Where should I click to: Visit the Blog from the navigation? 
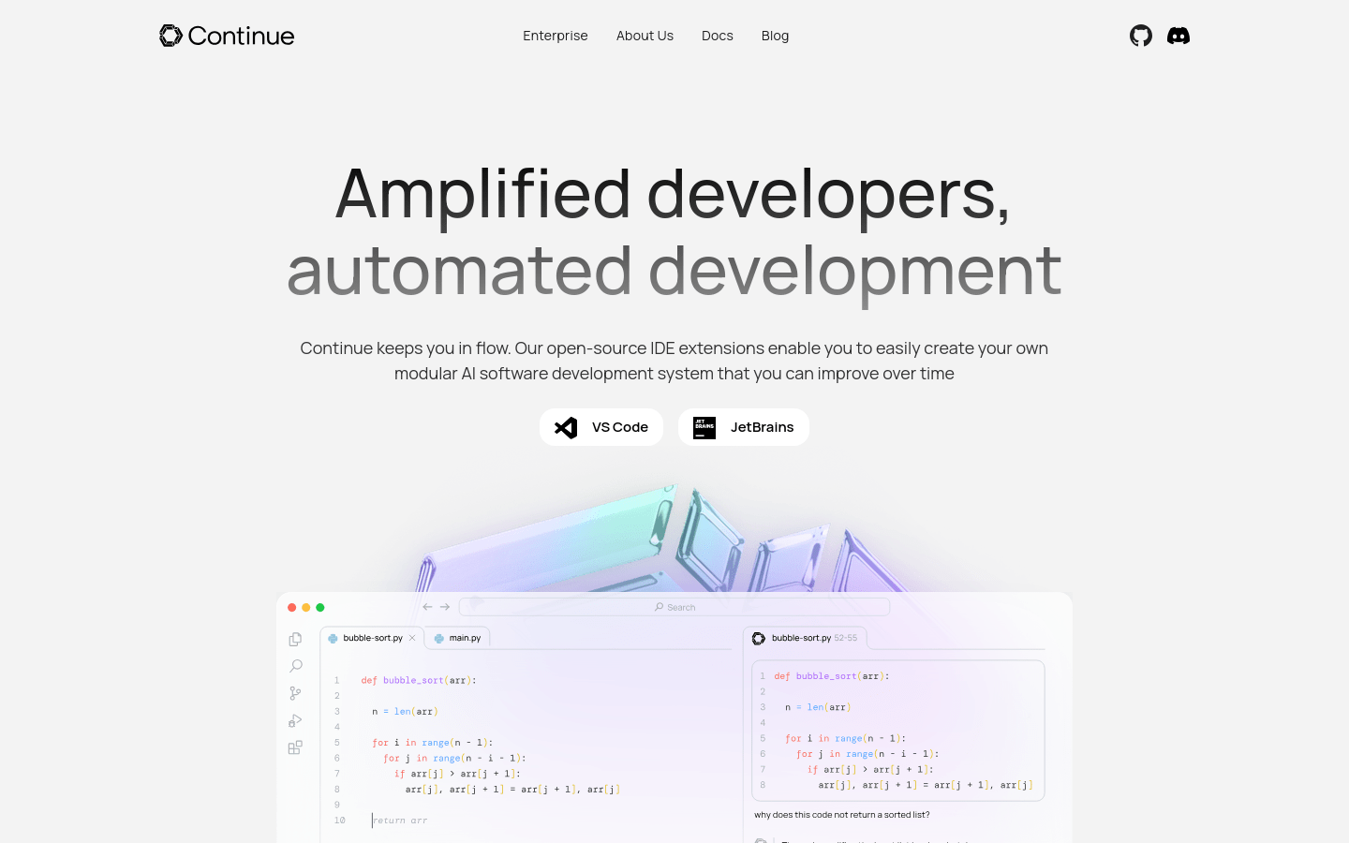[775, 36]
